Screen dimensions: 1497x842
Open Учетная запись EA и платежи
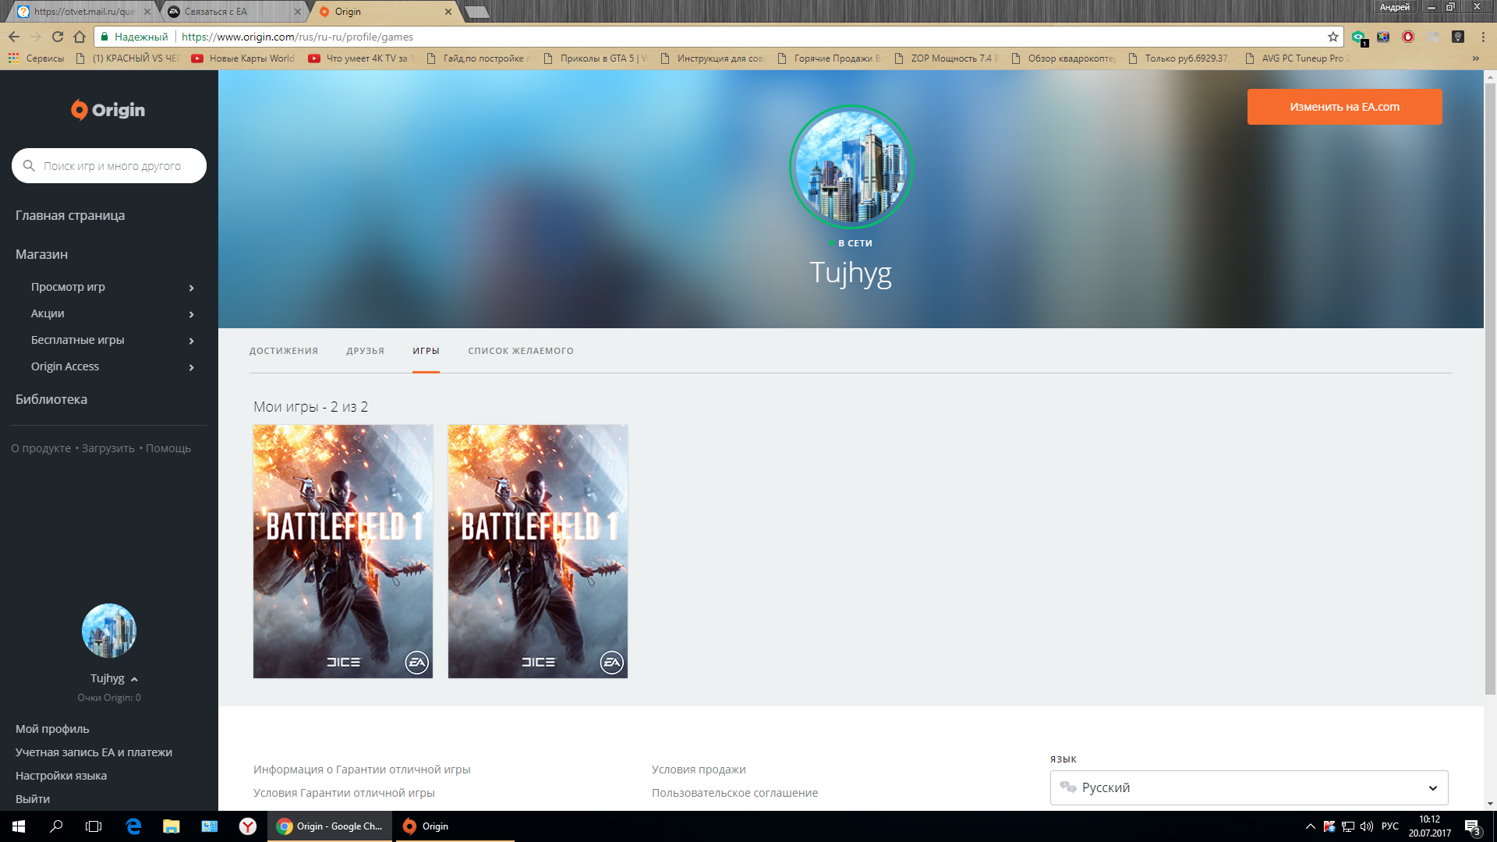(94, 752)
